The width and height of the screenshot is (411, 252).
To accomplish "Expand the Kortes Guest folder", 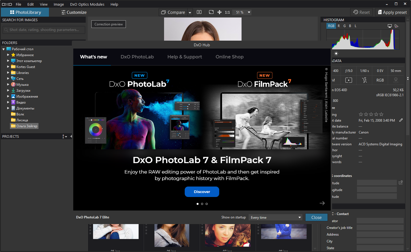I will coord(8,67).
